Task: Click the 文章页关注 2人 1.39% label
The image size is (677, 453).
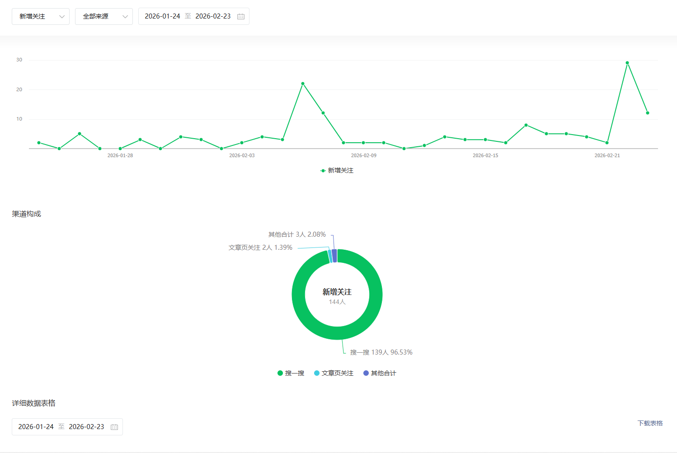Action: (260, 248)
